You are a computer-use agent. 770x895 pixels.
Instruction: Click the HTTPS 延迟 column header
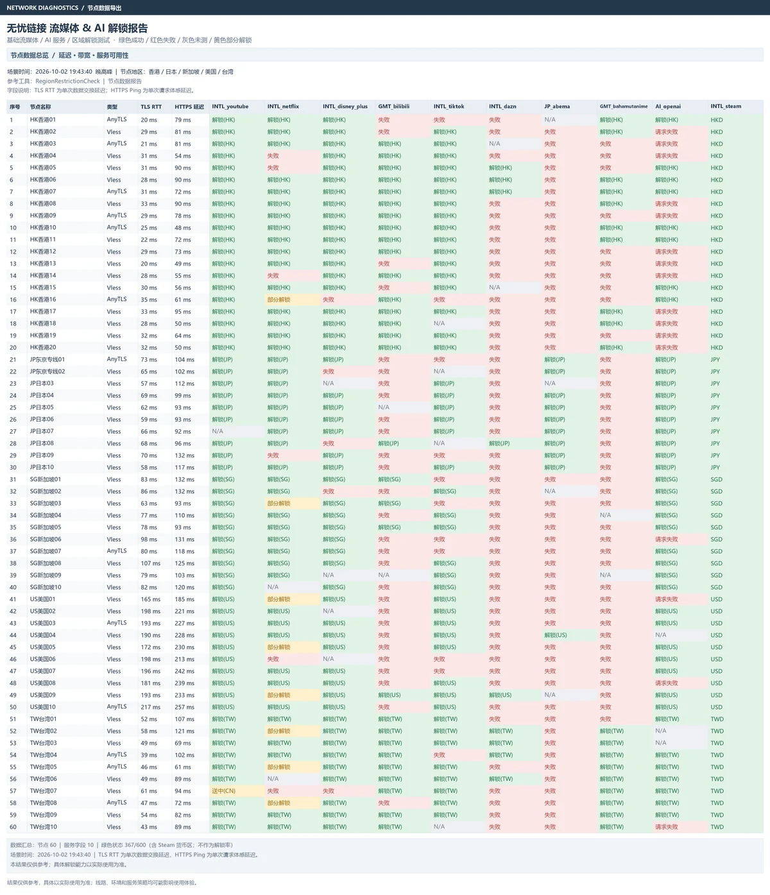tap(189, 107)
